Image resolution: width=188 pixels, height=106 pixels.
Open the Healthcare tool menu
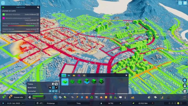87,97
